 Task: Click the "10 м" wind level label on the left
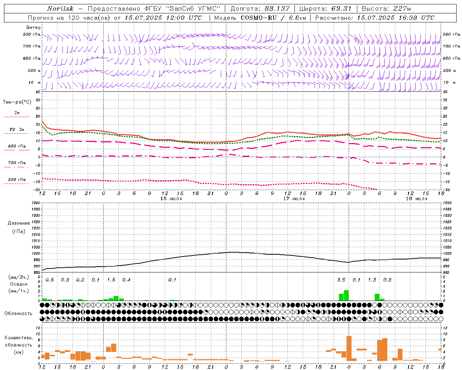34,82
